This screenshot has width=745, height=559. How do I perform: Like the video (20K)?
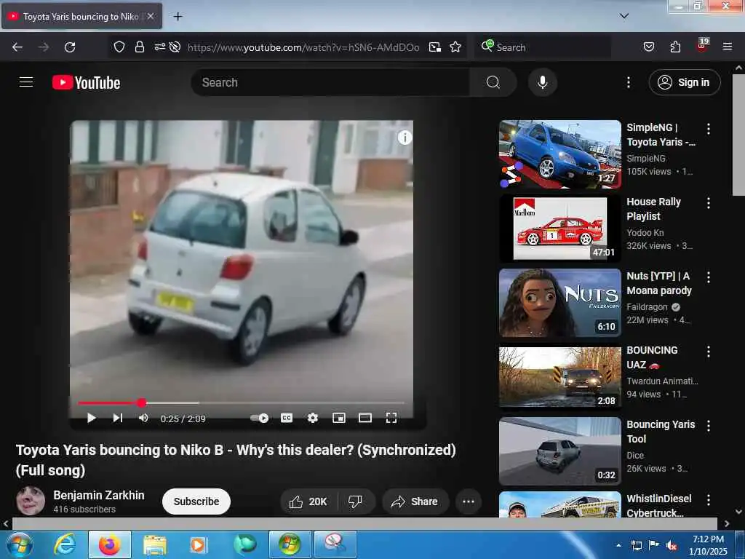[308, 501]
